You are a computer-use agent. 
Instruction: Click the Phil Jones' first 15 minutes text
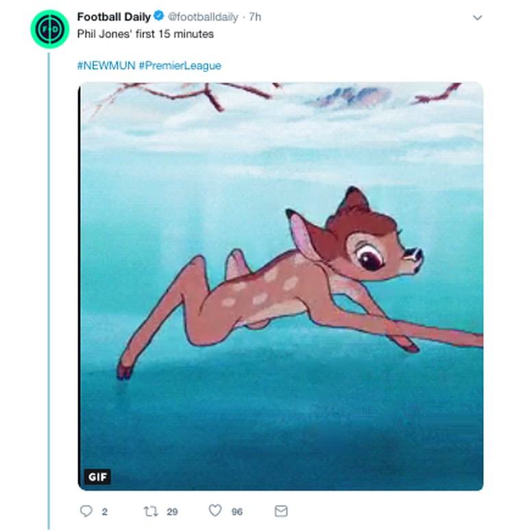(145, 34)
